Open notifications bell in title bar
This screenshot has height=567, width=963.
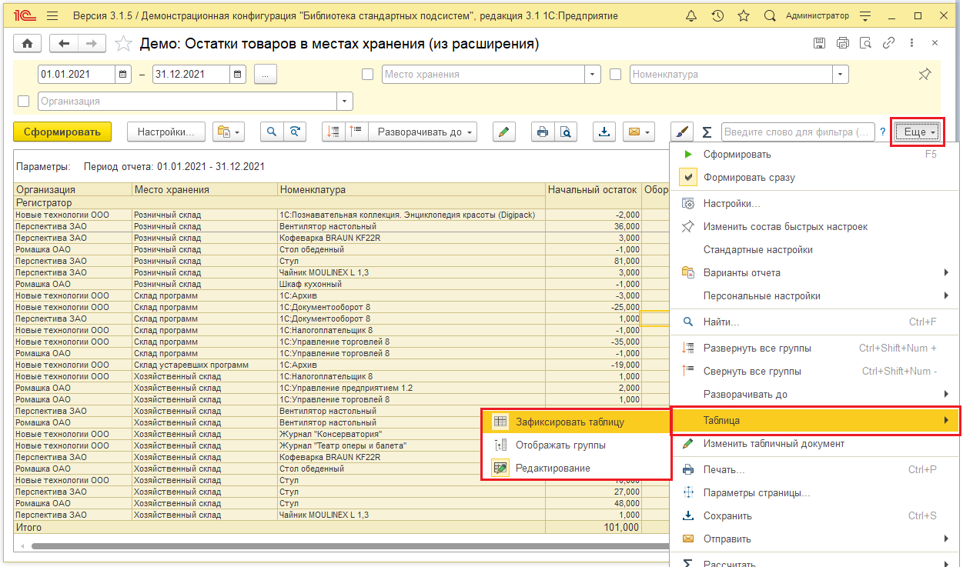point(691,15)
